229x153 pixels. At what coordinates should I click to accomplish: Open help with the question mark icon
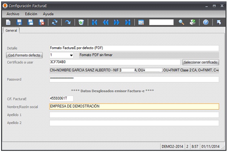tap(206, 22)
